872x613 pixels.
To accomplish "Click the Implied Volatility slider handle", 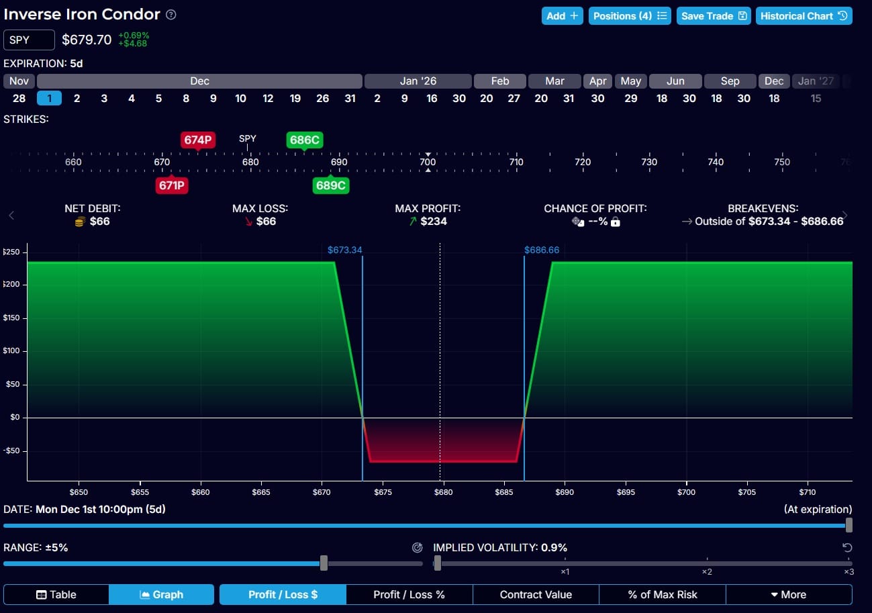I will 438,563.
